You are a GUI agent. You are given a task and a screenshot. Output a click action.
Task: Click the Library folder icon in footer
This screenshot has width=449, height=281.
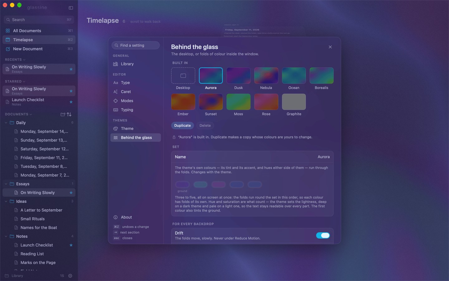pyautogui.click(x=7, y=276)
